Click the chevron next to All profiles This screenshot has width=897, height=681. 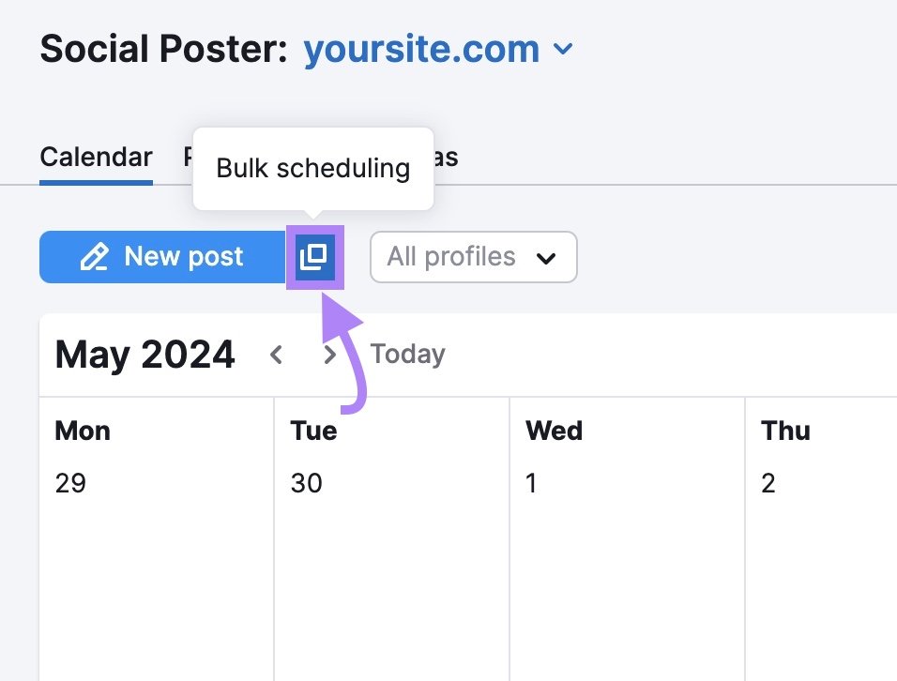[x=546, y=257]
